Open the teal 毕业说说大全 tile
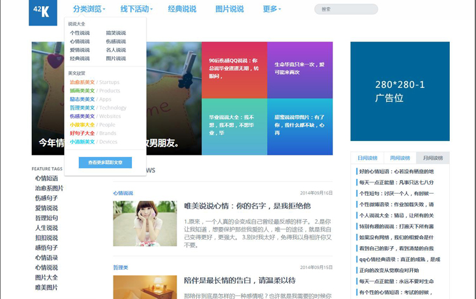Screen dimensions: 476x299 tap(234, 127)
